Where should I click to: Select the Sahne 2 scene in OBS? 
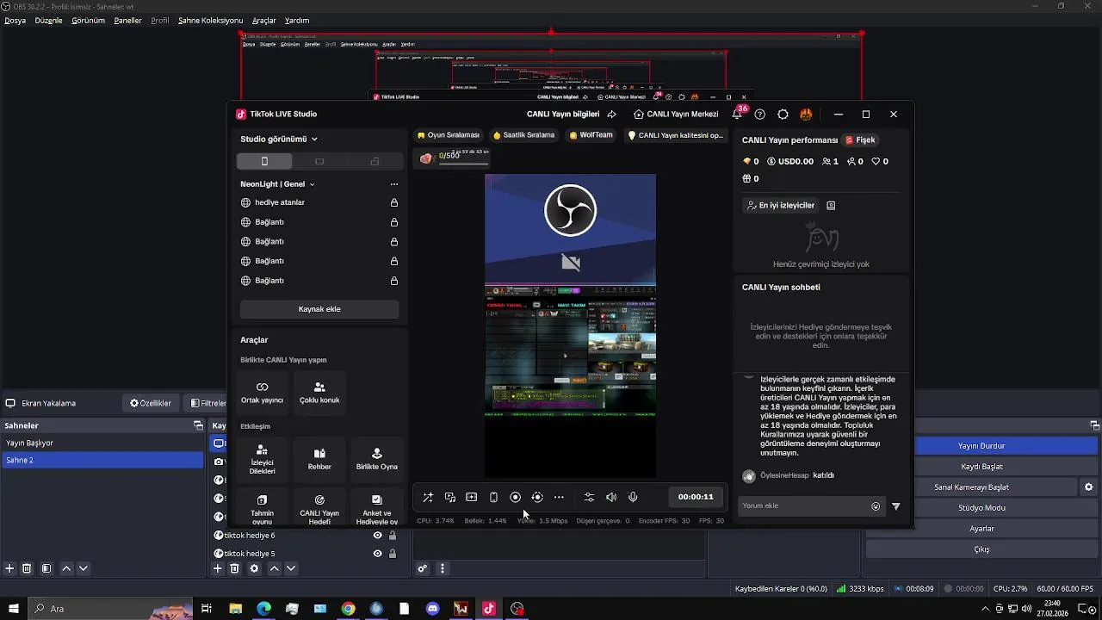102,460
